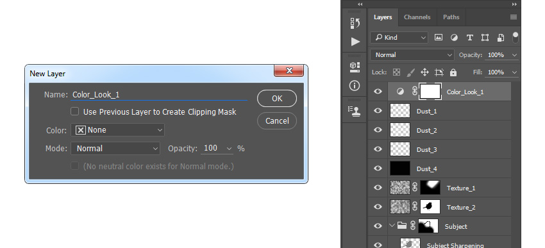Open the Mode dropdown in New Layer dialog

tap(115, 148)
